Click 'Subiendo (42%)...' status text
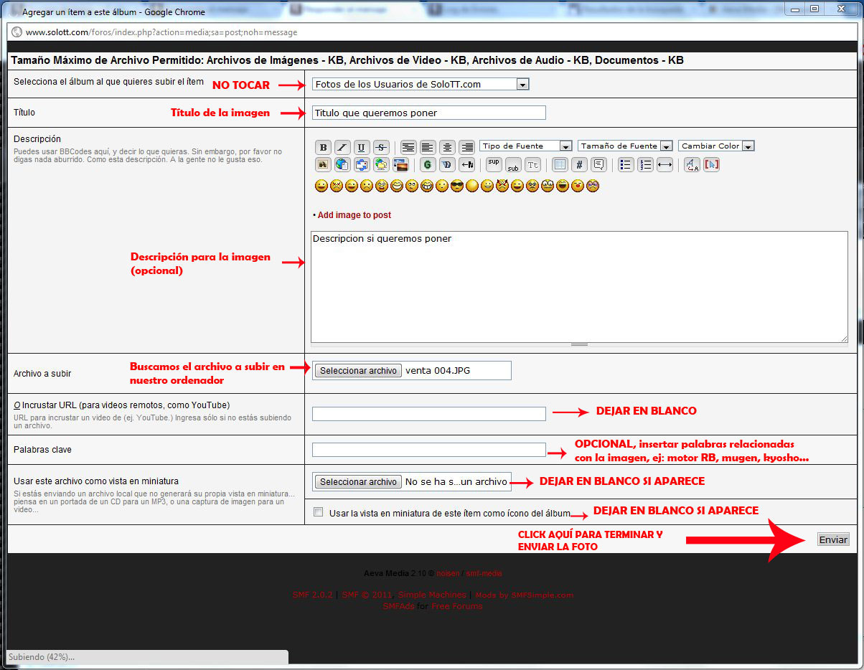This screenshot has width=864, height=670. pyautogui.click(x=42, y=656)
